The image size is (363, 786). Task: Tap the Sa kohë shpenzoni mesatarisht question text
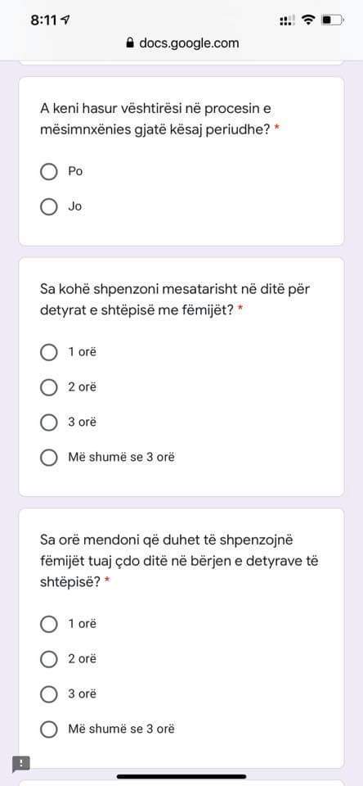click(178, 300)
